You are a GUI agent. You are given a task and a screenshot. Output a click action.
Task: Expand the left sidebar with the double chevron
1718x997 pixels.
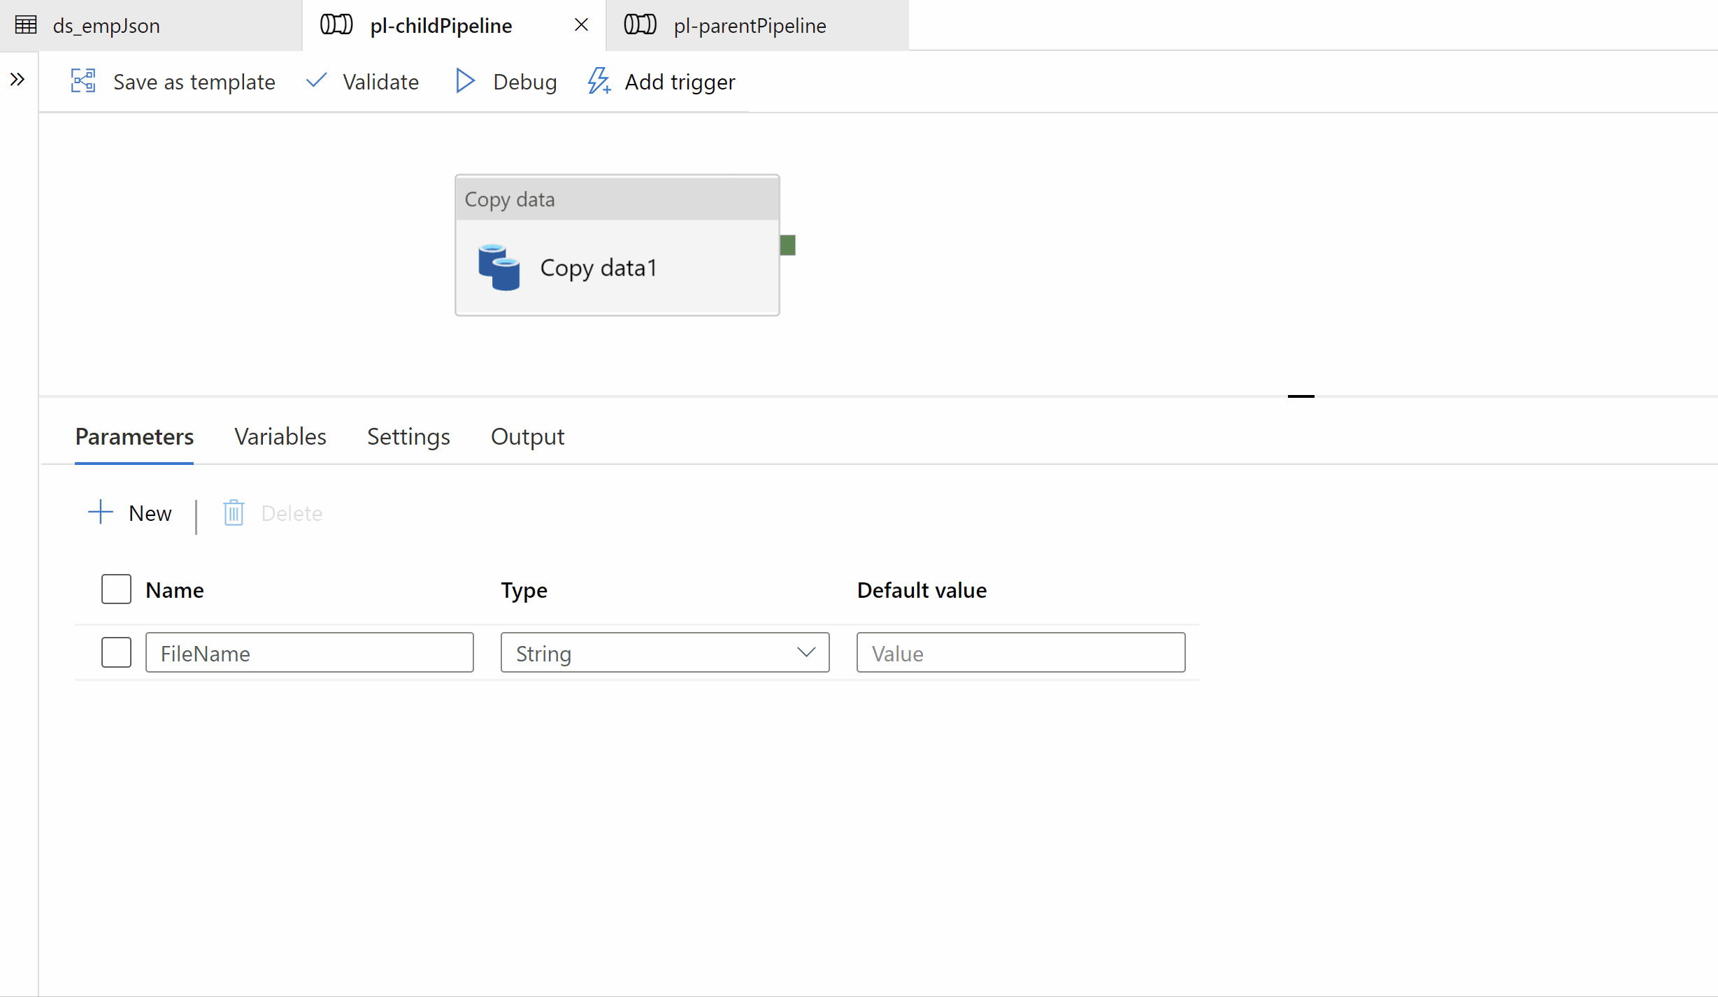pos(17,80)
